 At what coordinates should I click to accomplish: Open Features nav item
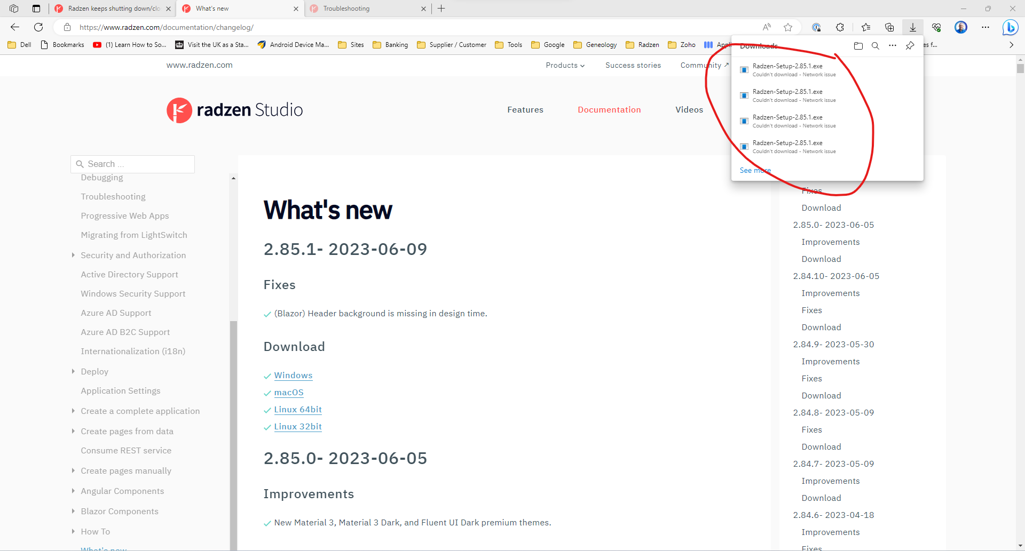click(525, 110)
